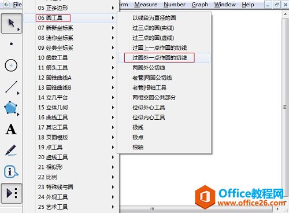Expand the 13 圆锥曲线B submenu
Image resolution: width=289 pixels, height=213 pixels.
click(x=70, y=87)
